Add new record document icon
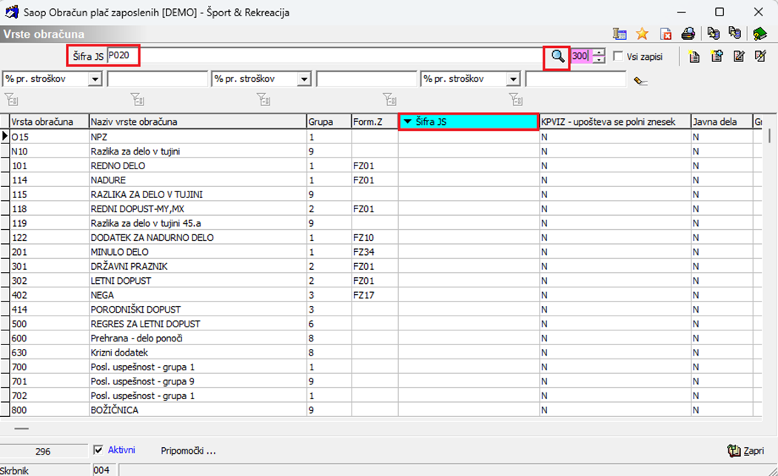The image size is (778, 476). [694, 56]
